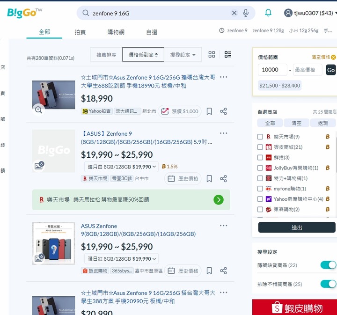Apply the $21,500 - $28,400 price range
The image size is (337, 315).
279,86
